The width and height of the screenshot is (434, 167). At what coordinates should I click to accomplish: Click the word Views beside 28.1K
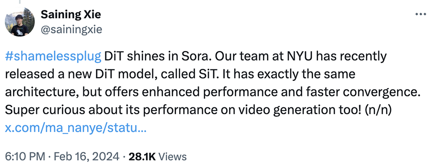point(174,157)
